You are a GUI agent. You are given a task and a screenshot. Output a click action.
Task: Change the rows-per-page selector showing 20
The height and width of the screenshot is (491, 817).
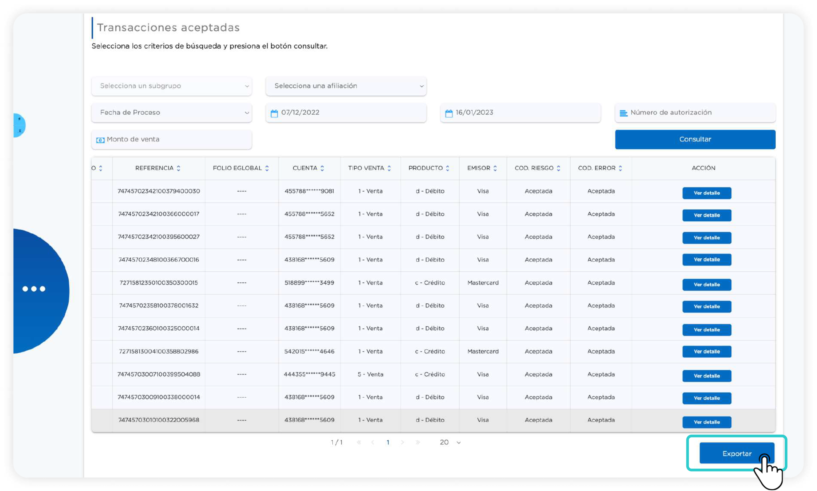pyautogui.click(x=450, y=442)
